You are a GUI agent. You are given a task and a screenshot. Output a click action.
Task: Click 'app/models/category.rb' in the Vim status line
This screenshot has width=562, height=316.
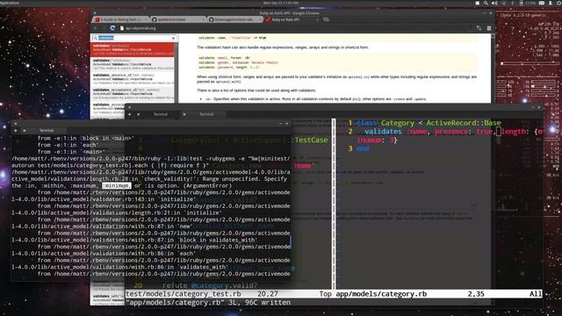pyautogui.click(x=381, y=294)
